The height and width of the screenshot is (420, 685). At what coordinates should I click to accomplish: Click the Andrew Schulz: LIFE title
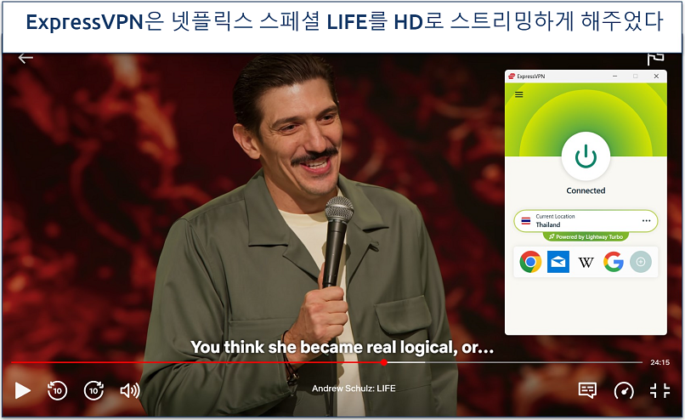tap(354, 388)
